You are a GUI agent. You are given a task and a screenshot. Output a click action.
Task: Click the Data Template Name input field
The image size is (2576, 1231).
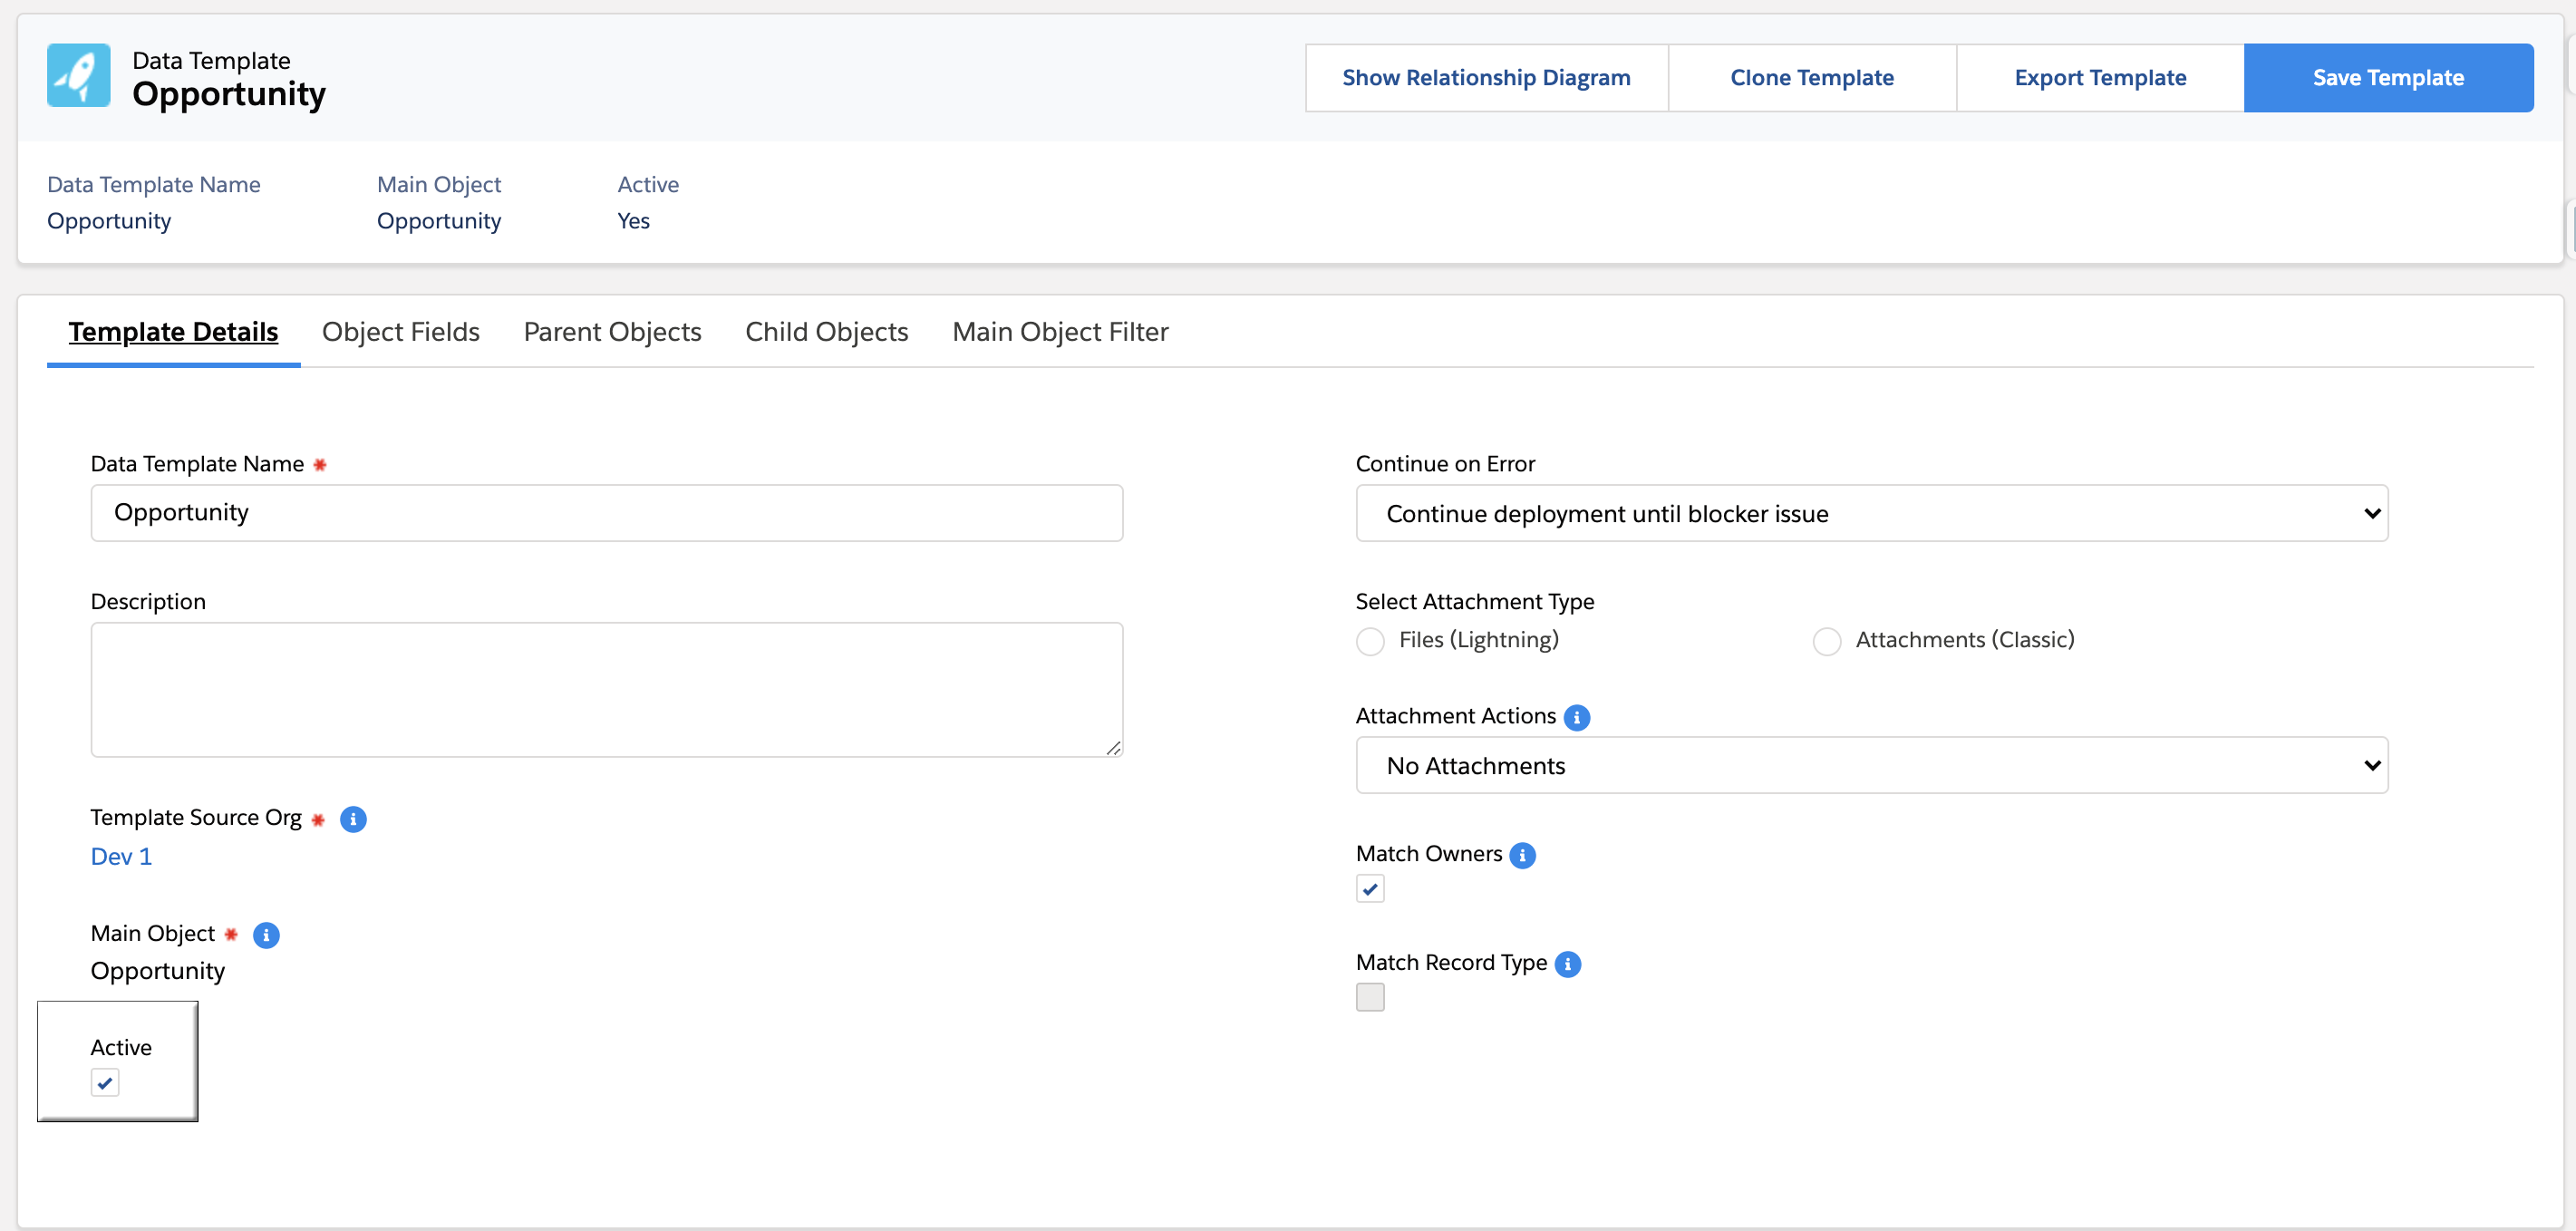click(607, 513)
